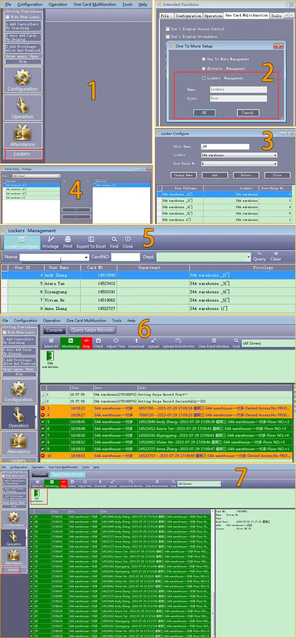Click the Door Name text field
Viewport: 296px width, 638px height.
tap(225, 146)
